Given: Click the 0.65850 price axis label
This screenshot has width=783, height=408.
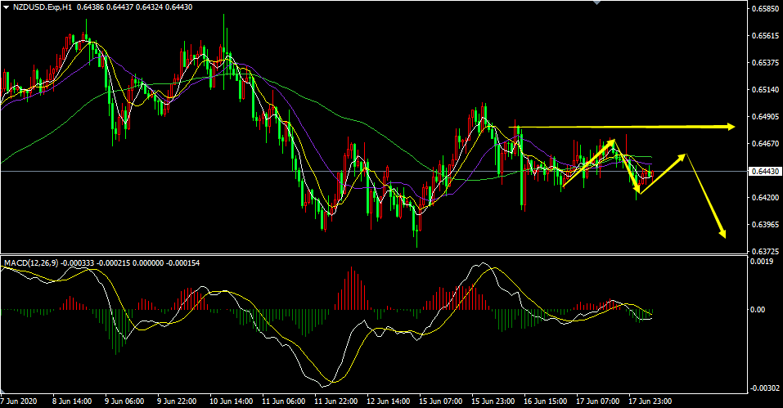Looking at the screenshot, I should pos(763,9).
